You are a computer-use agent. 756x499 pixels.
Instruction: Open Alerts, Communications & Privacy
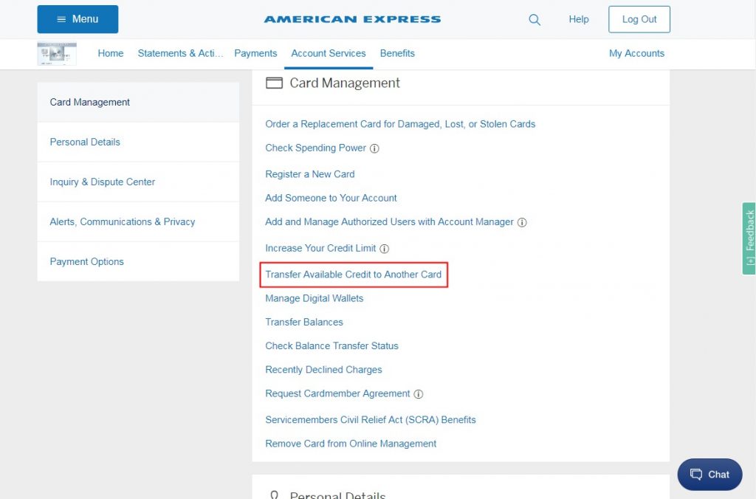[138, 221]
